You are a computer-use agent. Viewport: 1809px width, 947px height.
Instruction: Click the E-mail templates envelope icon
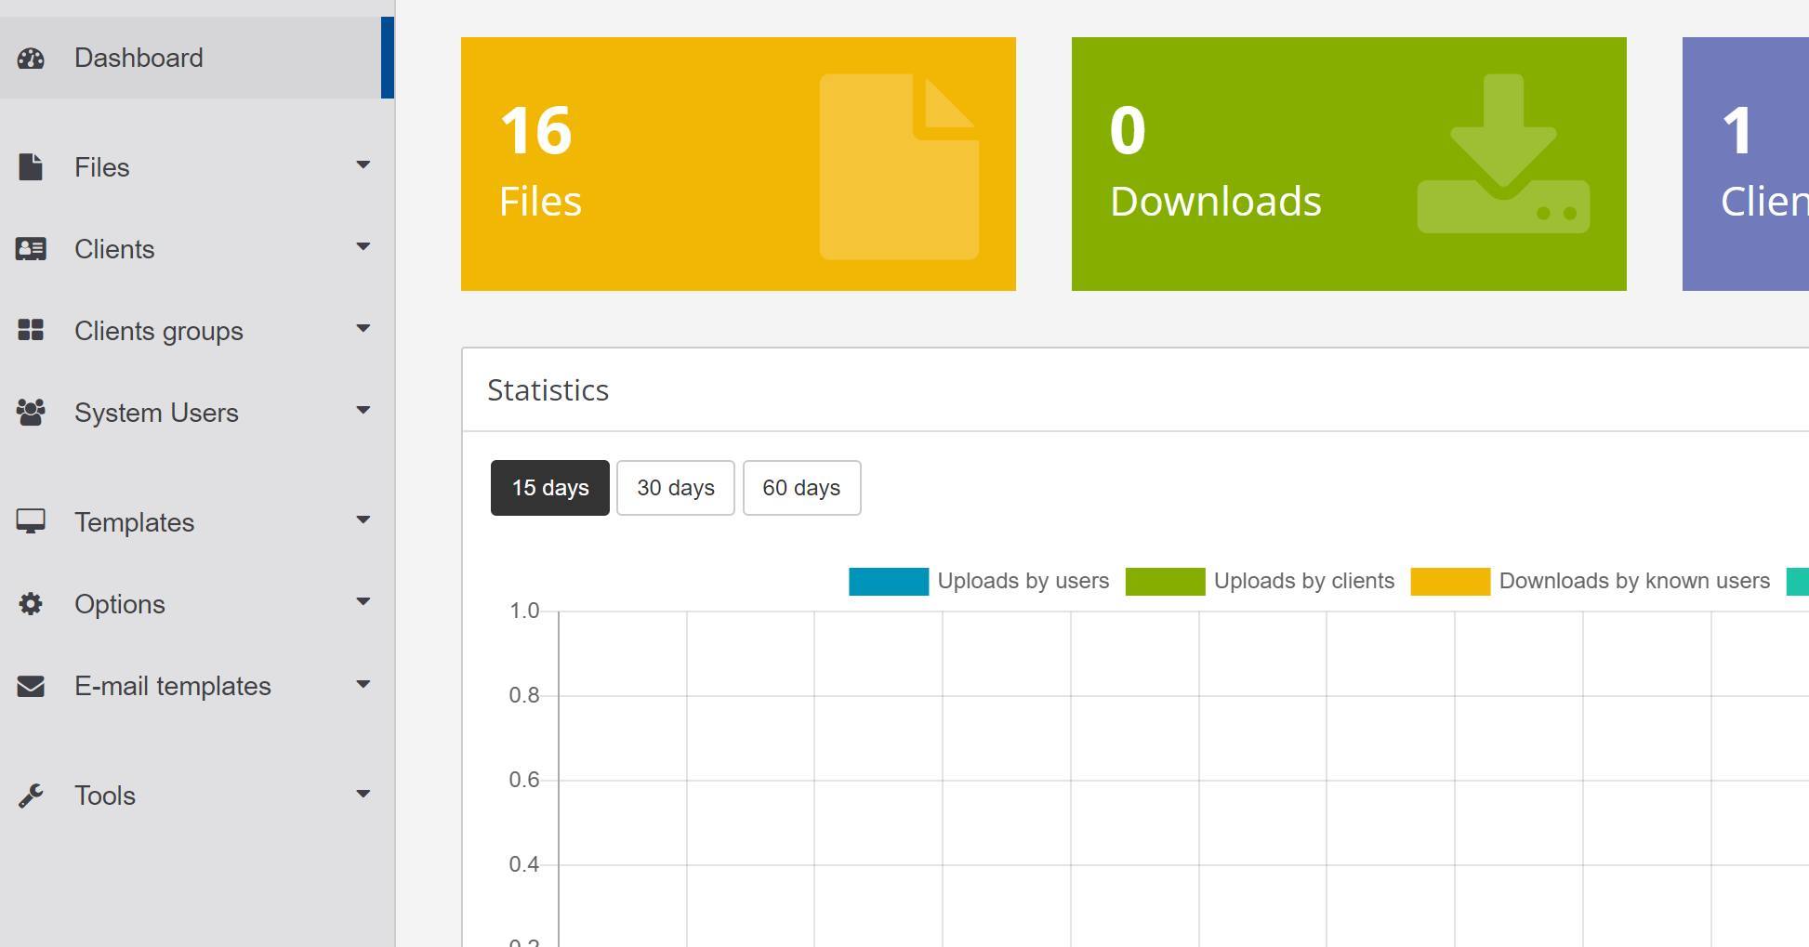pos(31,686)
